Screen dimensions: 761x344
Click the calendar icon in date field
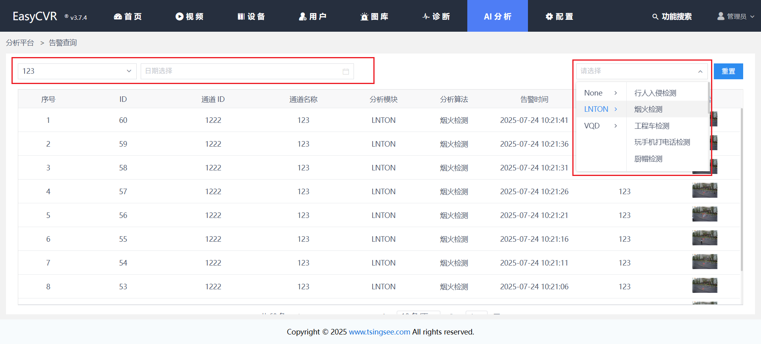pos(346,71)
